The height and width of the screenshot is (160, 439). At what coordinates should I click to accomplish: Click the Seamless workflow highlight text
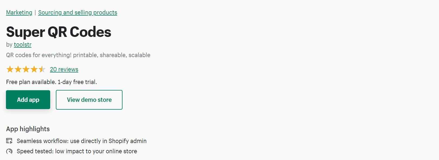(81, 141)
